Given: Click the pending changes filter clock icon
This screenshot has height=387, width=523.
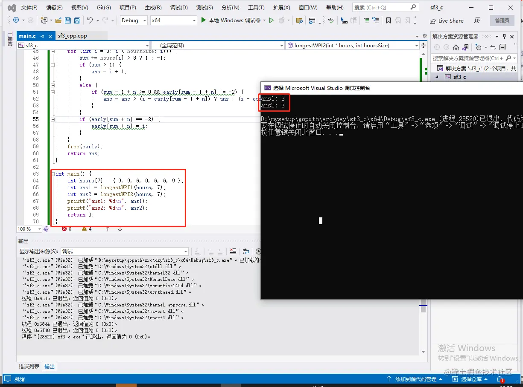Looking at the screenshot, I should point(479,47).
